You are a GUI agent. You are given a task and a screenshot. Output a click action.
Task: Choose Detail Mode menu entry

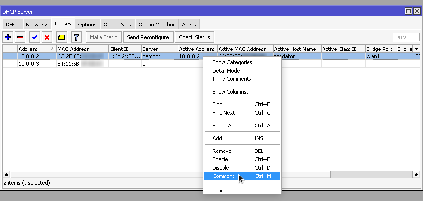tap(226, 71)
